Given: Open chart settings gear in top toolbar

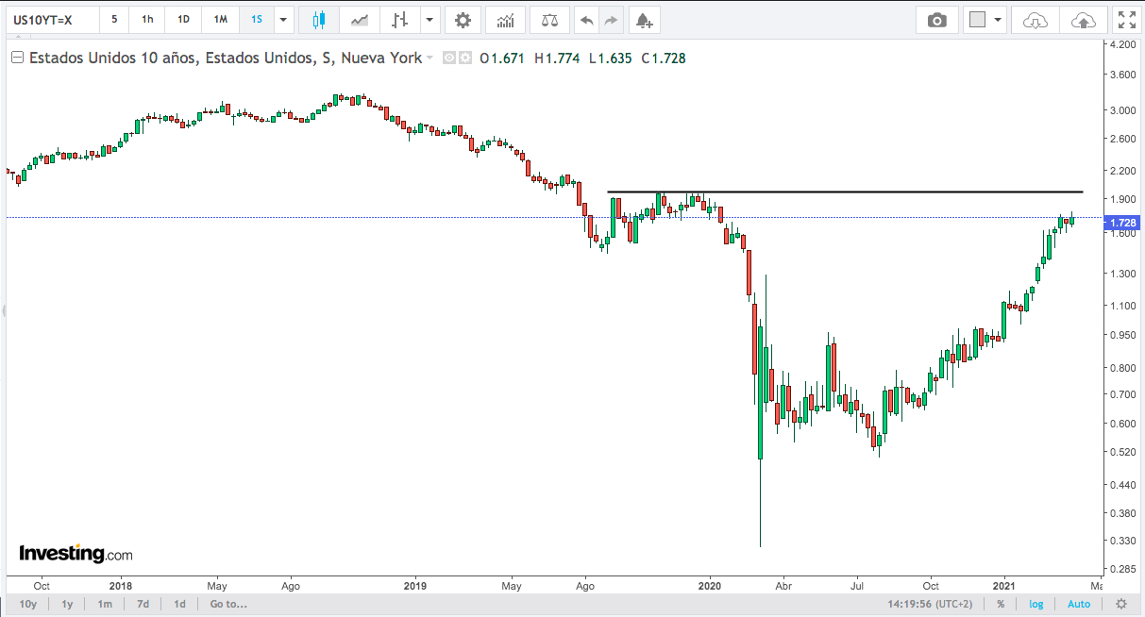Looking at the screenshot, I should click(462, 20).
